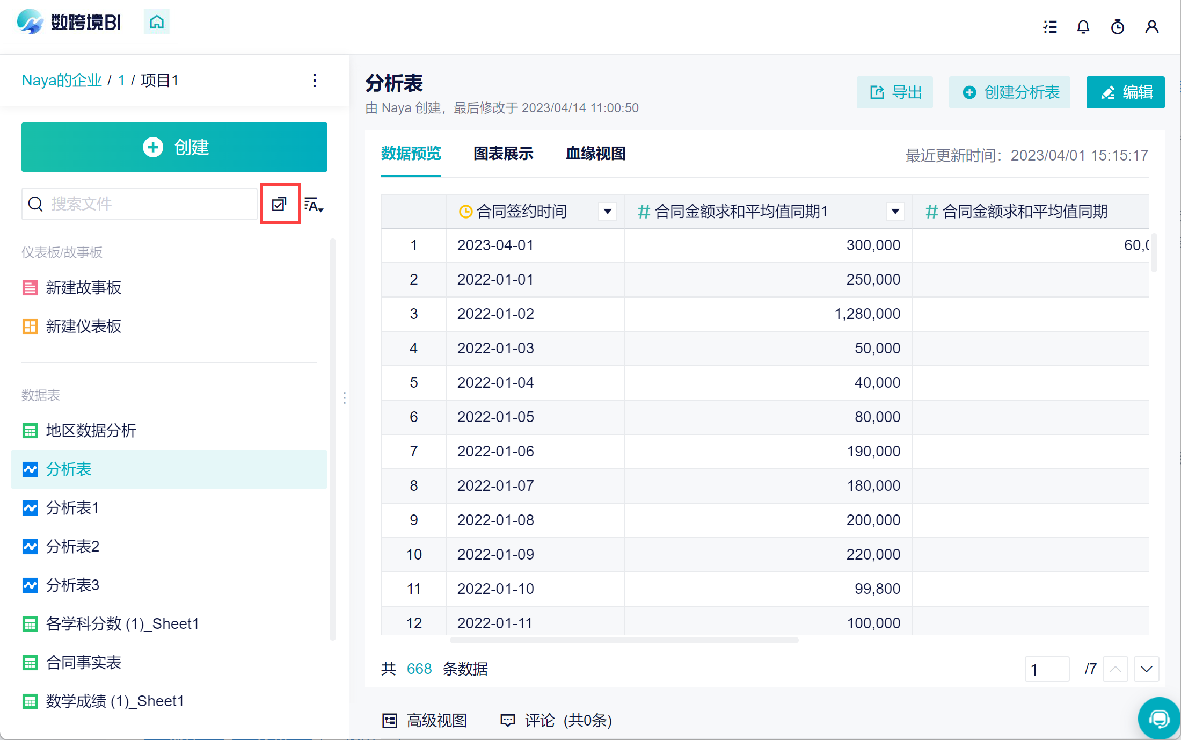Open the user profile icon
Viewport: 1181px width, 740px height.
(x=1151, y=27)
